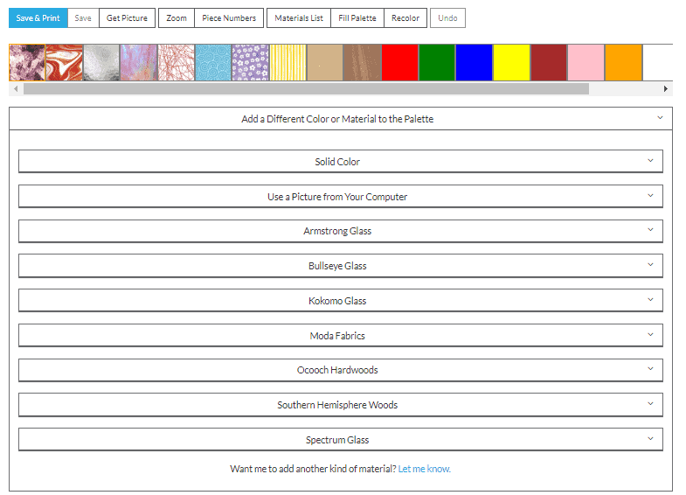Choose the blue wave pattern swatch
Viewport: 686px width, 495px height.
click(213, 63)
